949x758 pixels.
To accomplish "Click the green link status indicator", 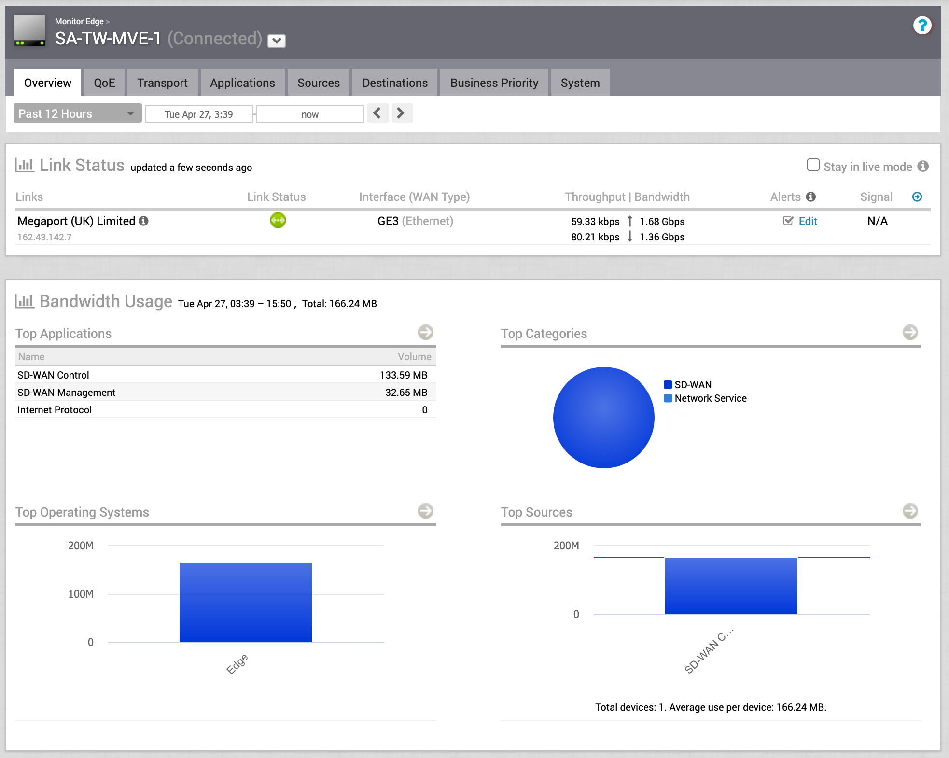I will (278, 220).
